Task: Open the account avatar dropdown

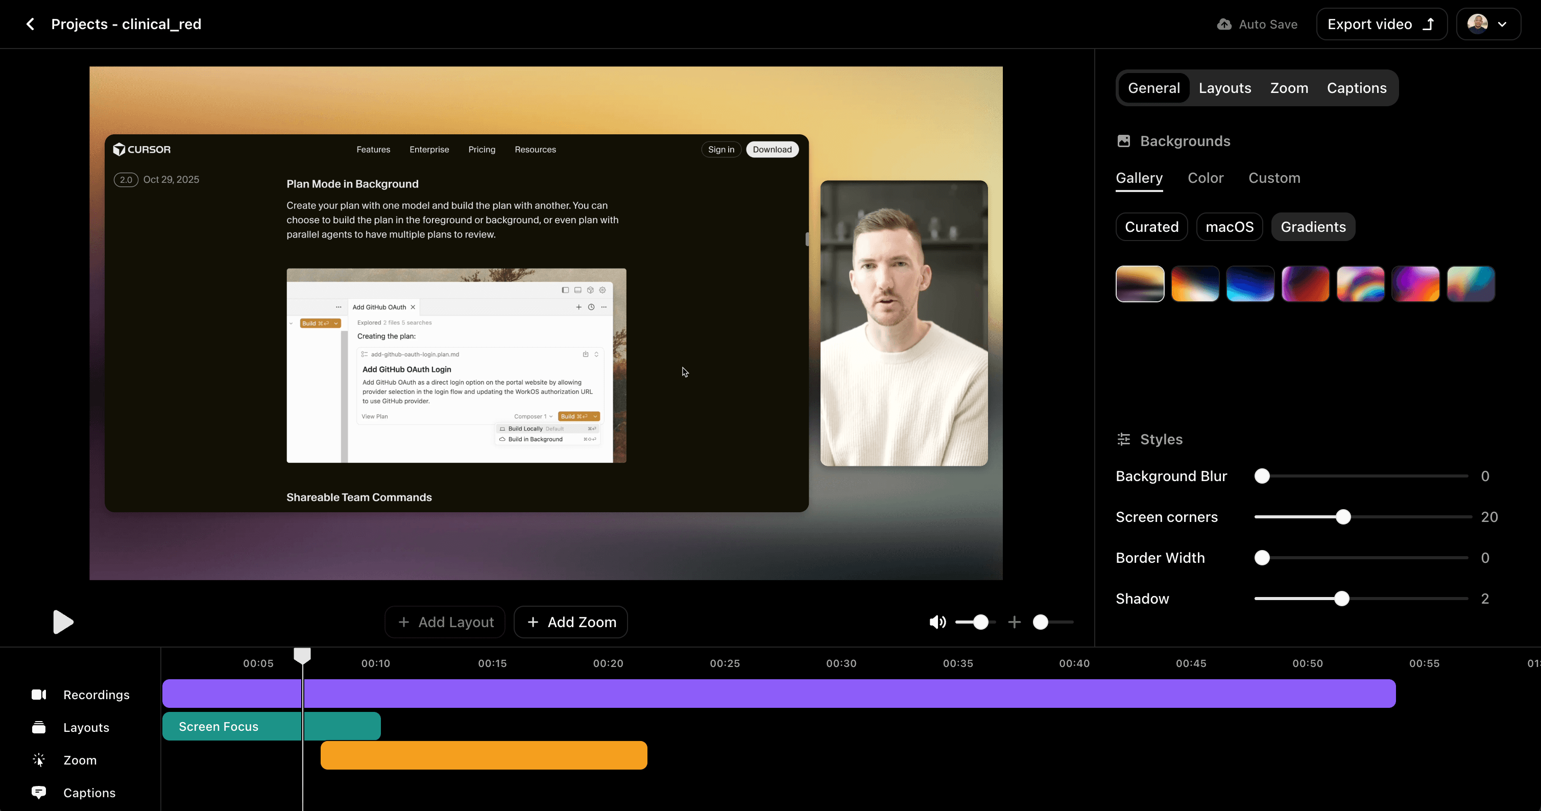Action: click(1488, 24)
